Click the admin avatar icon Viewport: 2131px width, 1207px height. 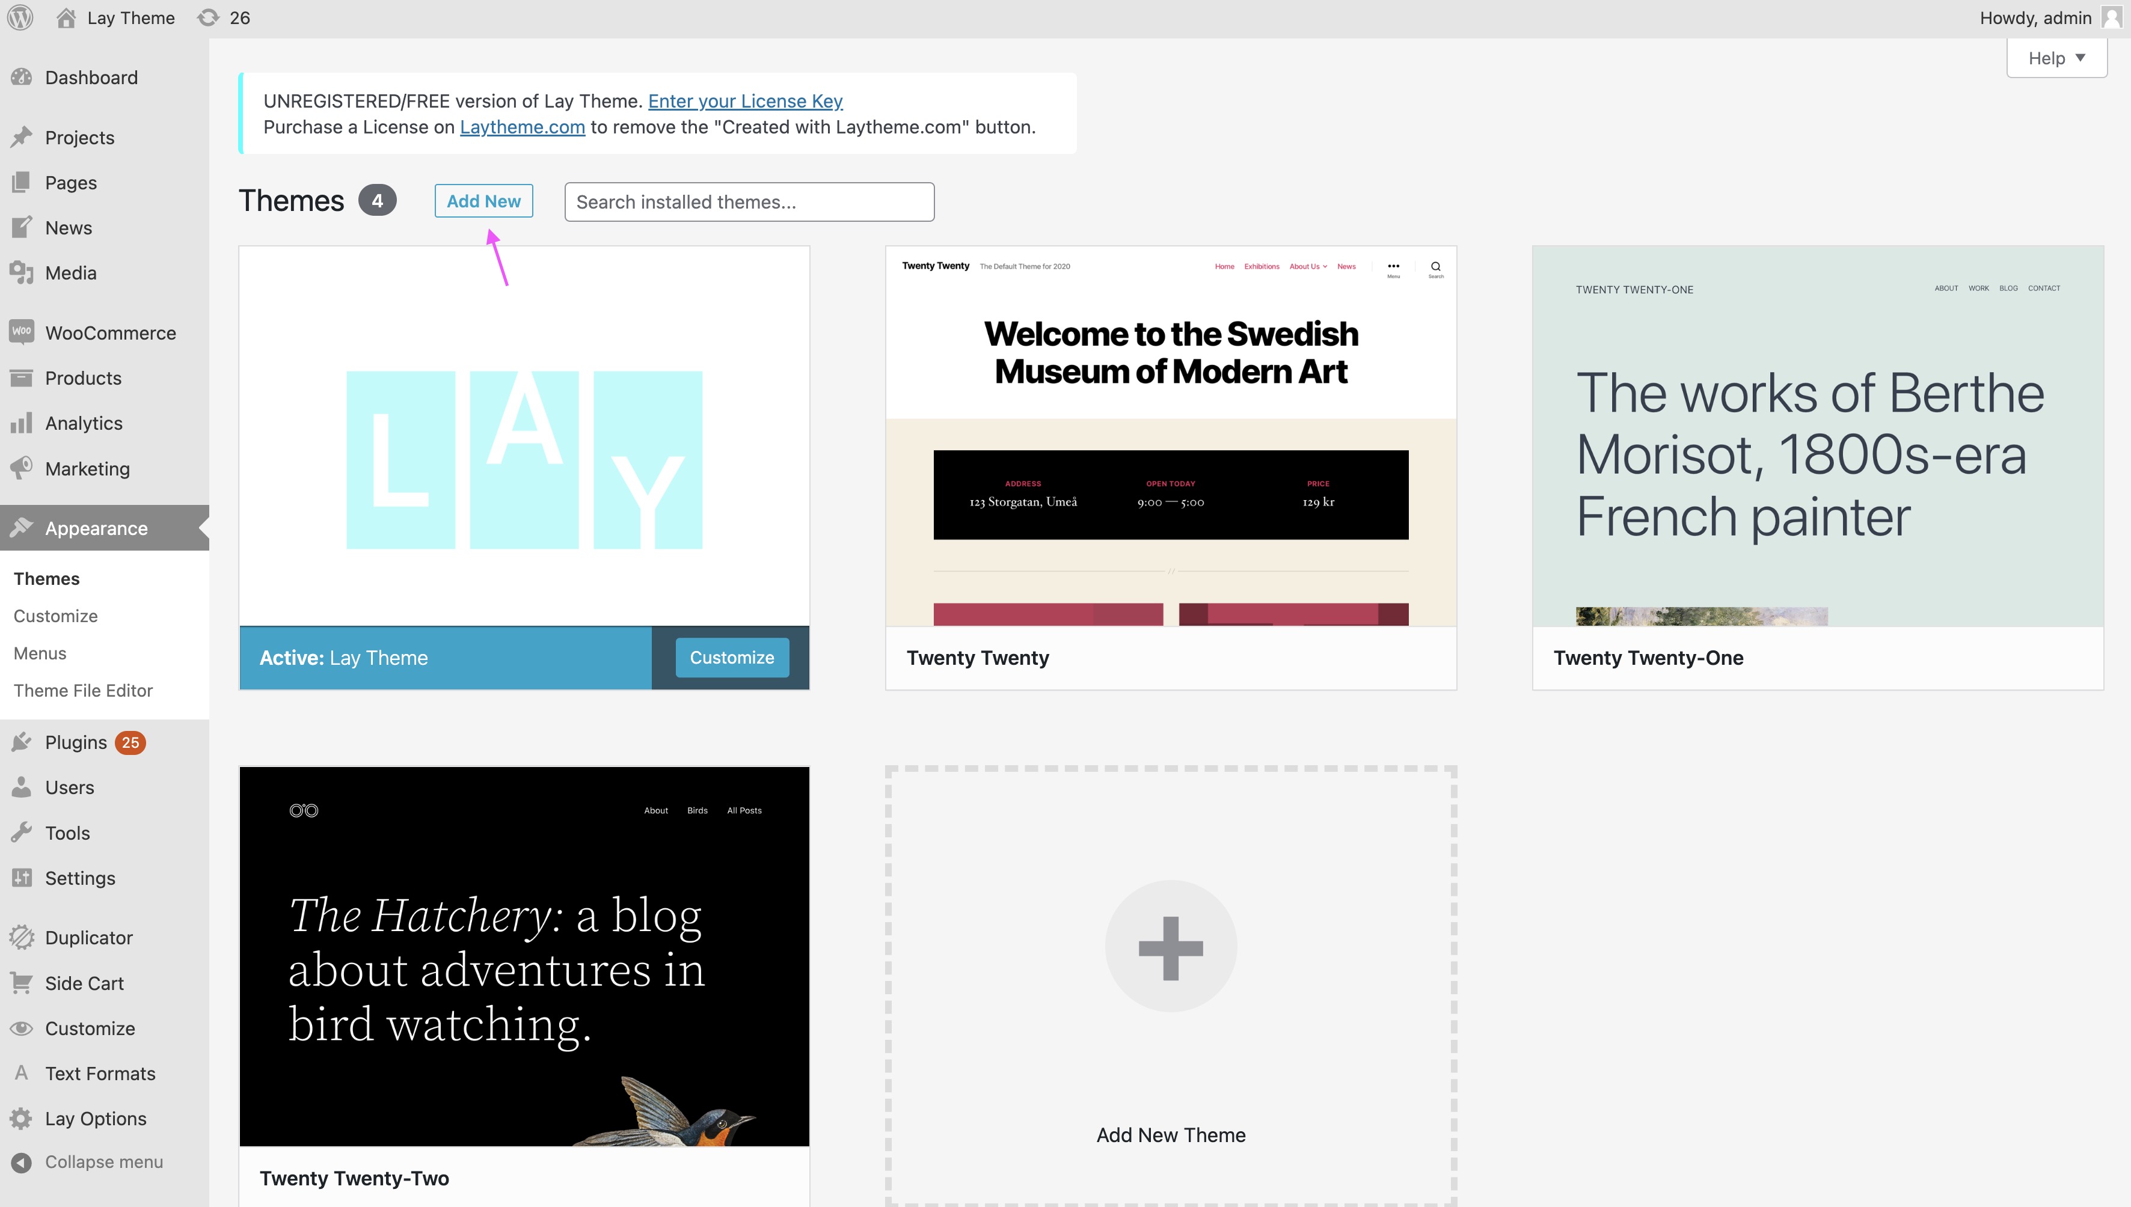(2112, 17)
